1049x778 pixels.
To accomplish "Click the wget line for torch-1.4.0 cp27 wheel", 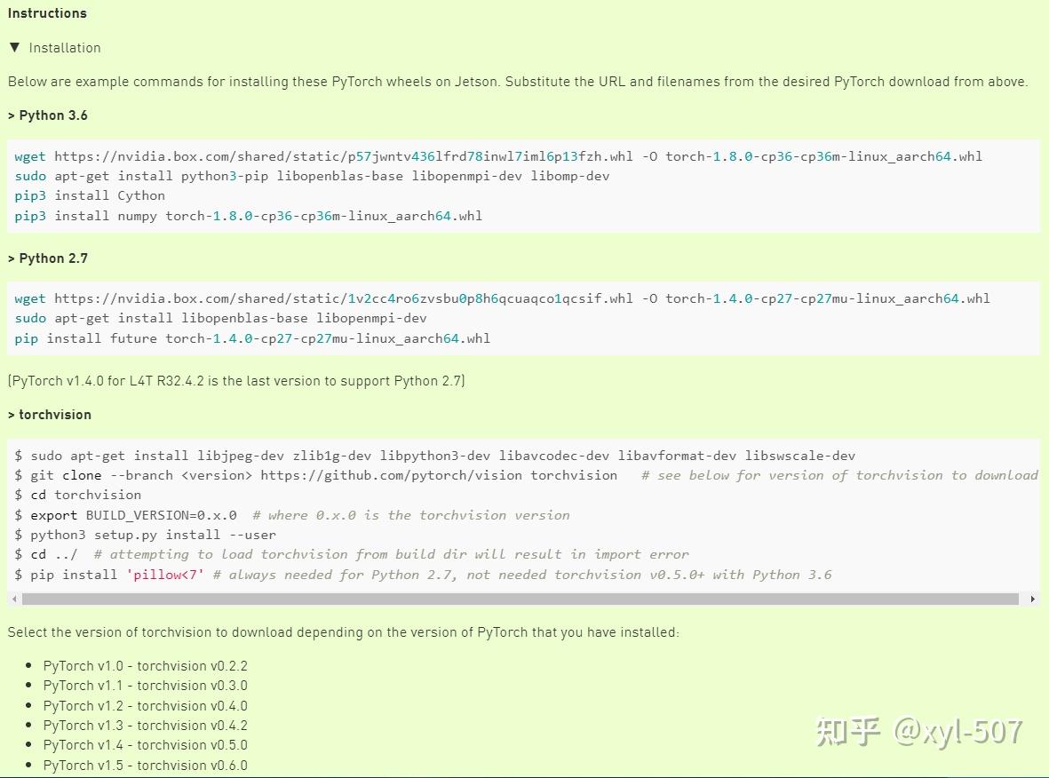I will coord(502,298).
